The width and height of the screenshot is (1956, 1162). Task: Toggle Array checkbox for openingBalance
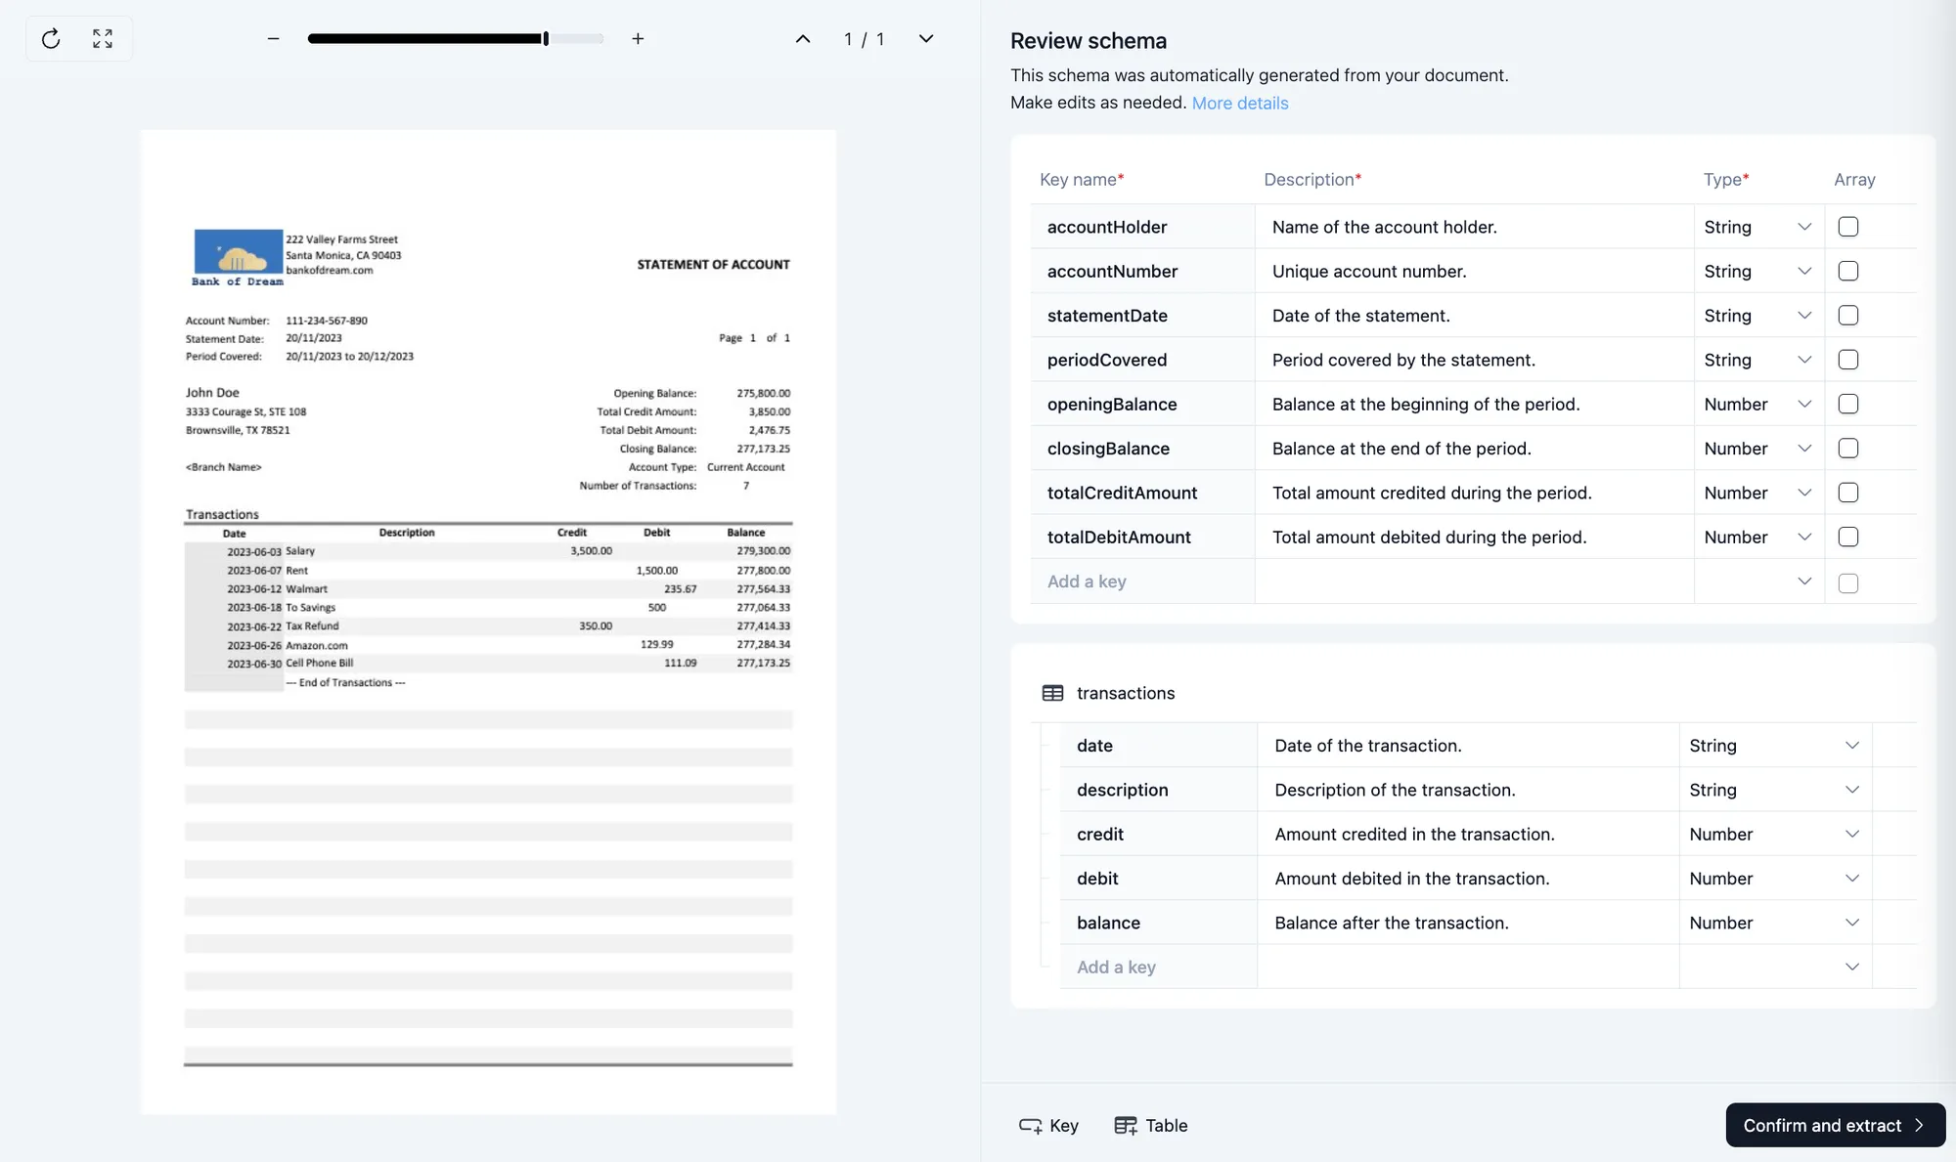point(1847,404)
